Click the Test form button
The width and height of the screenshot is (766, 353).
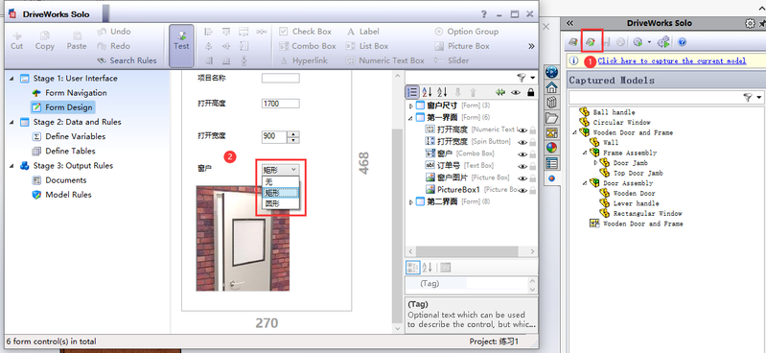(x=181, y=46)
